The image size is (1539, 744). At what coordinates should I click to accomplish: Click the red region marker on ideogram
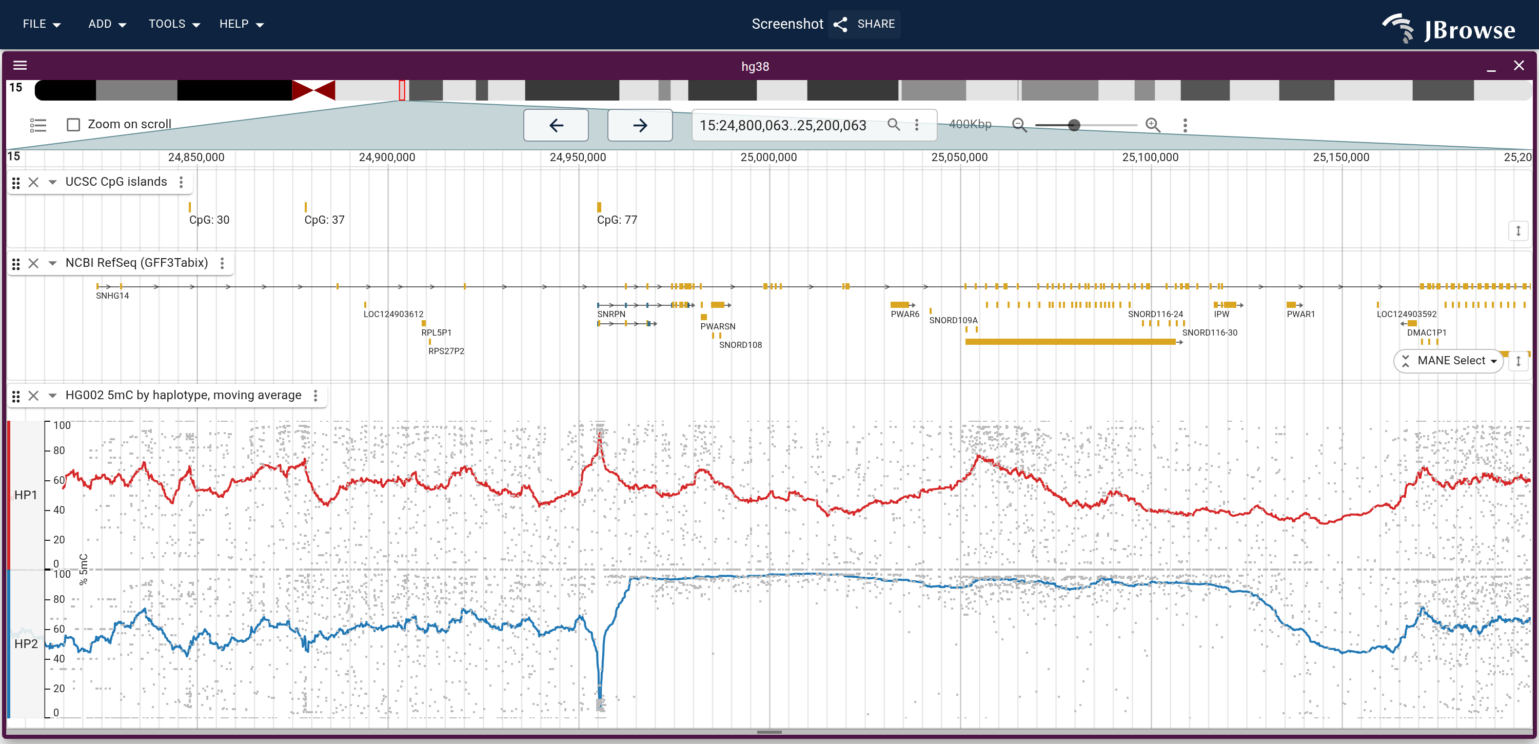pyautogui.click(x=402, y=90)
